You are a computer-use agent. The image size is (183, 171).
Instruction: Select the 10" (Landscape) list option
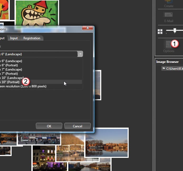tap(41, 78)
